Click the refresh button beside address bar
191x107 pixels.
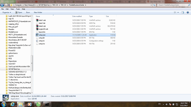[x=154, y=5]
